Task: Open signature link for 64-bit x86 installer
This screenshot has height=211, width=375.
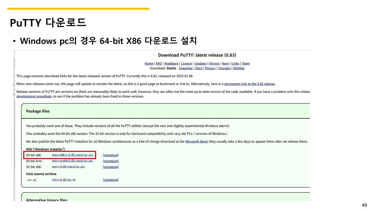Action: 111,155
